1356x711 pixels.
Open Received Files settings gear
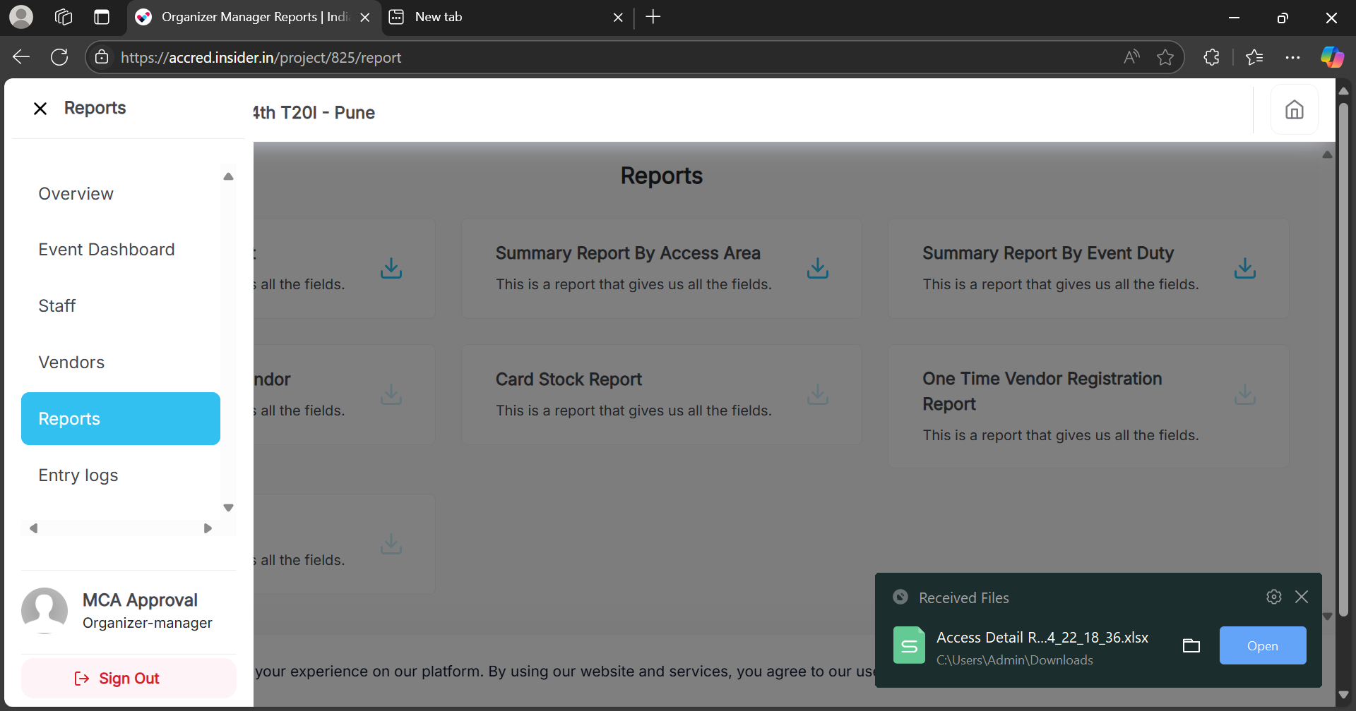(1273, 597)
